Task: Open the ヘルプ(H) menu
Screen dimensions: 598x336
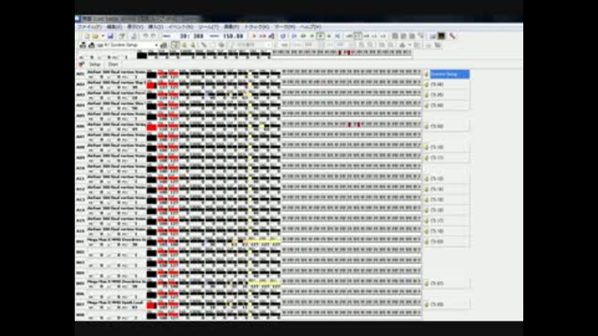Action: pos(310,27)
